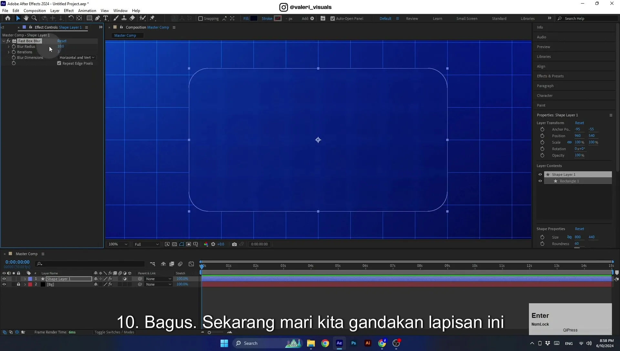Open the 100% magnification dropdown

point(118,244)
